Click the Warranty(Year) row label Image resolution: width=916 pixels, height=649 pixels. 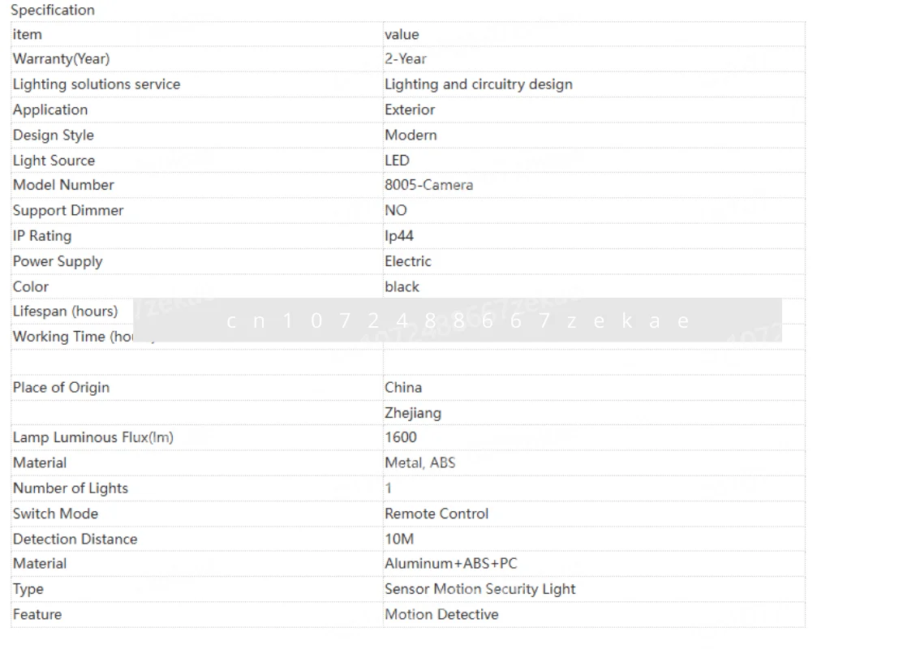(62, 59)
